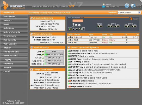Open the Refresh interval dropdown

(129, 13)
